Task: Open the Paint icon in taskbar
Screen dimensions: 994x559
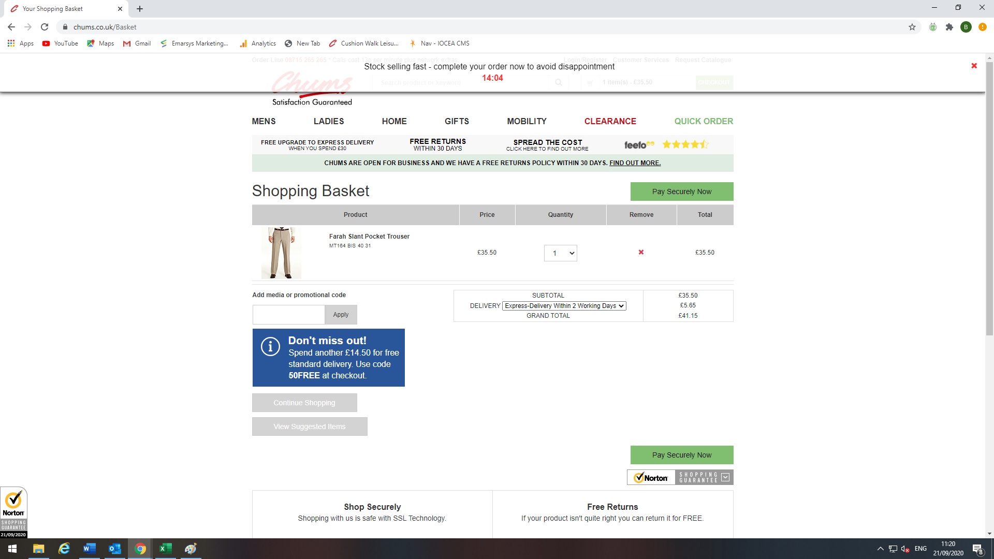Action: 191,549
